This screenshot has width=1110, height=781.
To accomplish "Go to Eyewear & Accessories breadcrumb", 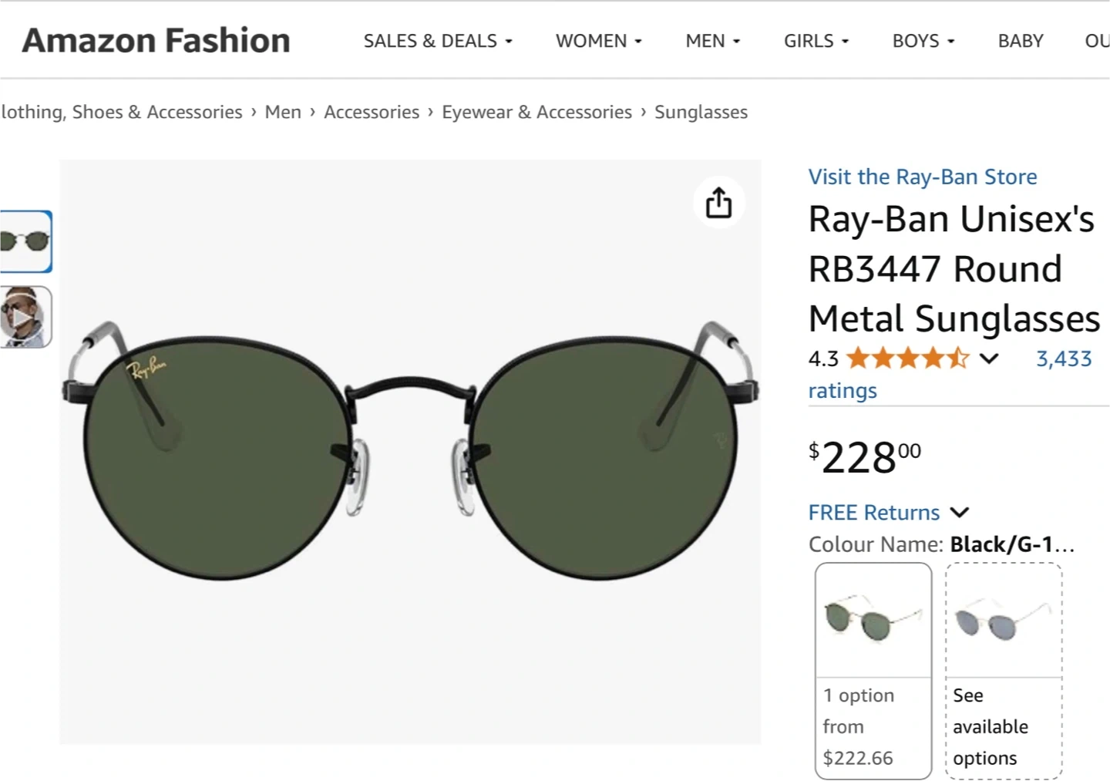I will pos(536,112).
